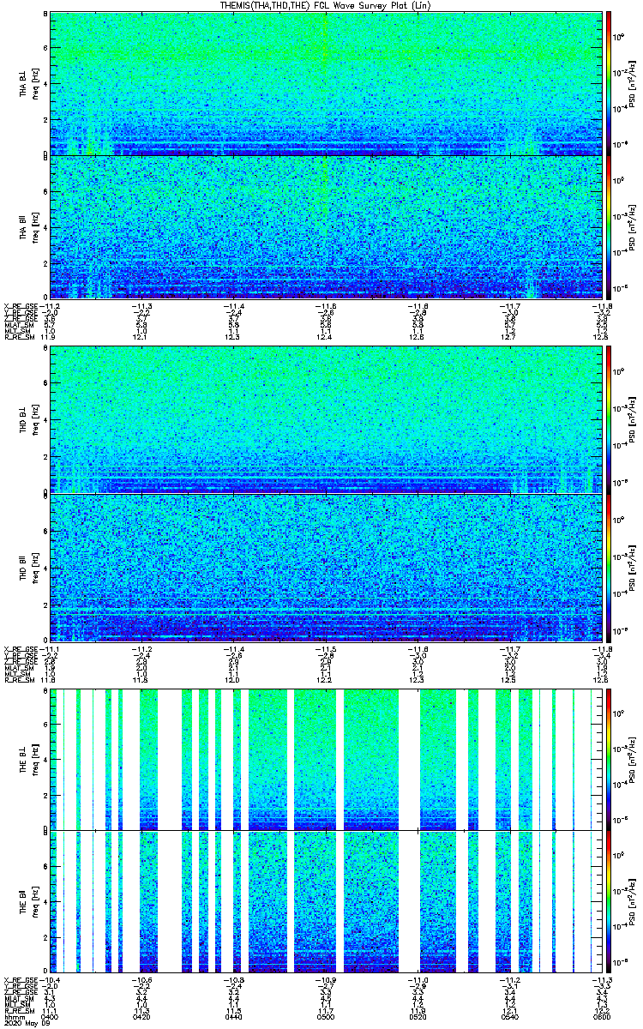Image resolution: width=643 pixels, height=1029 pixels.
Task: Click the -11.0 X_RE_GSE value under THE panels
Action: tap(418, 980)
